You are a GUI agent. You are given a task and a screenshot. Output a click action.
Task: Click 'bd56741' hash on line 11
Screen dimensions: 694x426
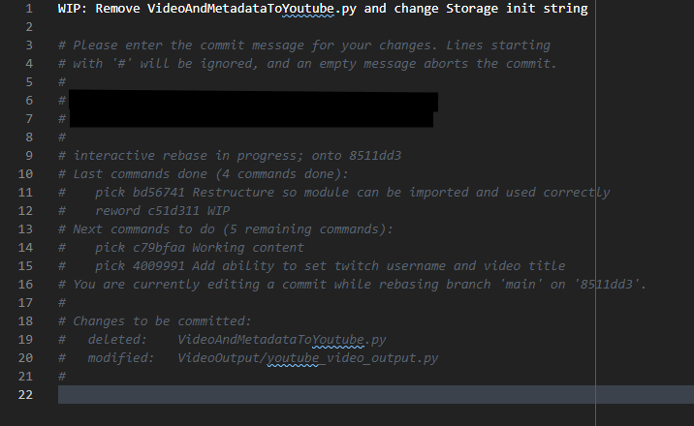(158, 193)
